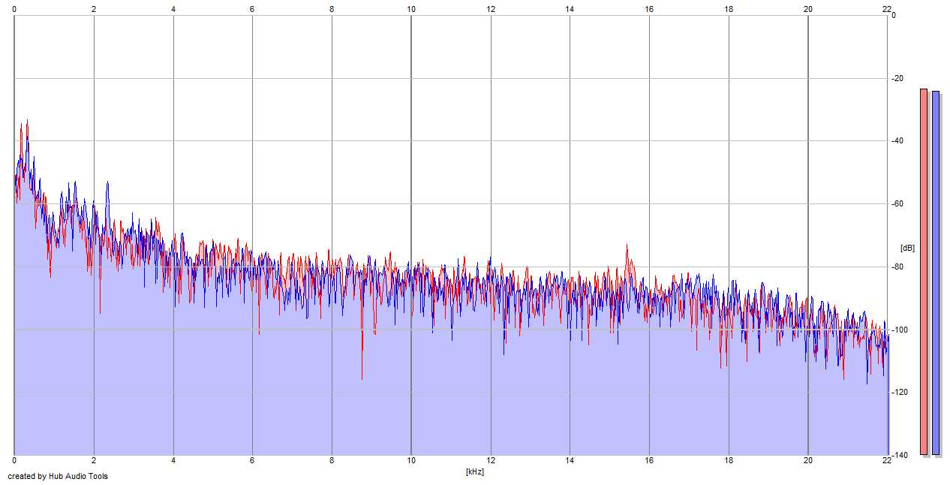This screenshot has width=950, height=485.
Task: Click the -120 dB scale label
Action: pyautogui.click(x=900, y=392)
